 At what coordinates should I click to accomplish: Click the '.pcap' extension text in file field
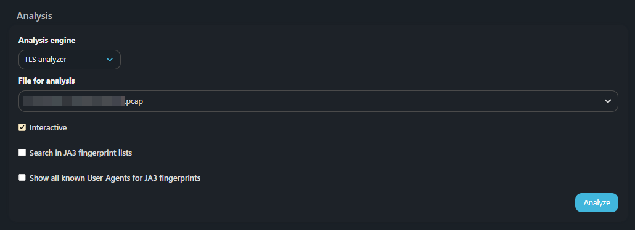pyautogui.click(x=133, y=102)
